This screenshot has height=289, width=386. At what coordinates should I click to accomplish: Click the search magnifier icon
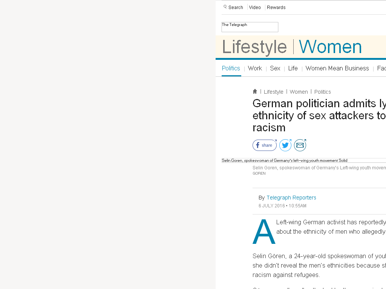pyautogui.click(x=225, y=7)
